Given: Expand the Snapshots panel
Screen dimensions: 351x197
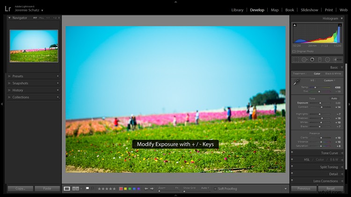Looking at the screenshot, I should pyautogui.click(x=9, y=83).
